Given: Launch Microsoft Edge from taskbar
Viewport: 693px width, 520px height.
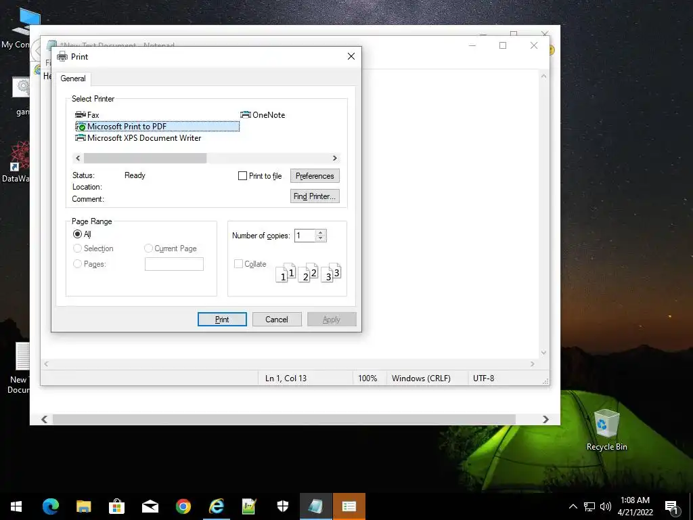Looking at the screenshot, I should (x=50, y=506).
